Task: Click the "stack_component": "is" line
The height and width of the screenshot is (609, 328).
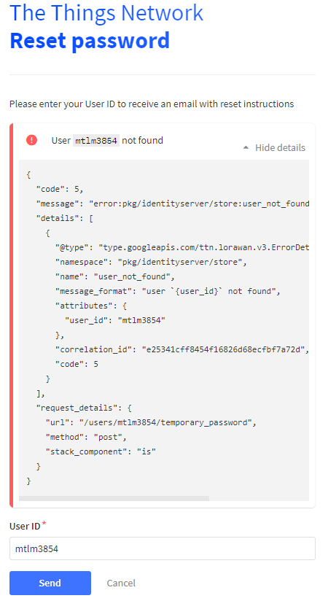Action: pyautogui.click(x=101, y=451)
